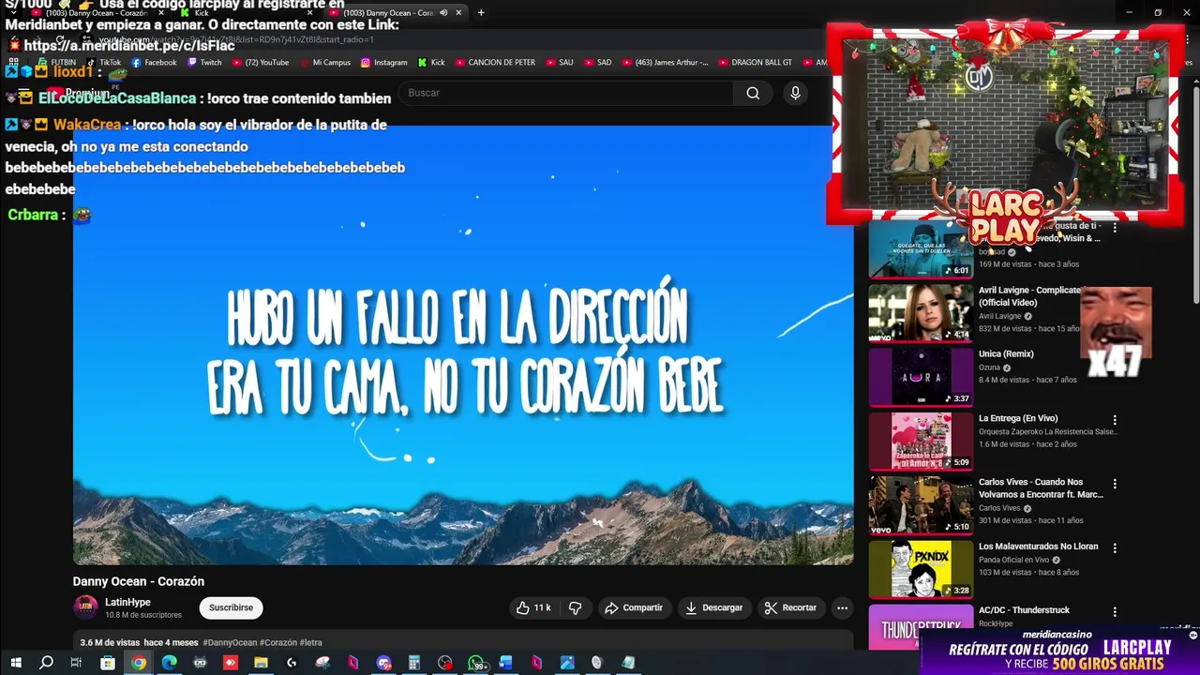Open LatinHype channel avatar
1200x675 pixels.
coord(85,607)
